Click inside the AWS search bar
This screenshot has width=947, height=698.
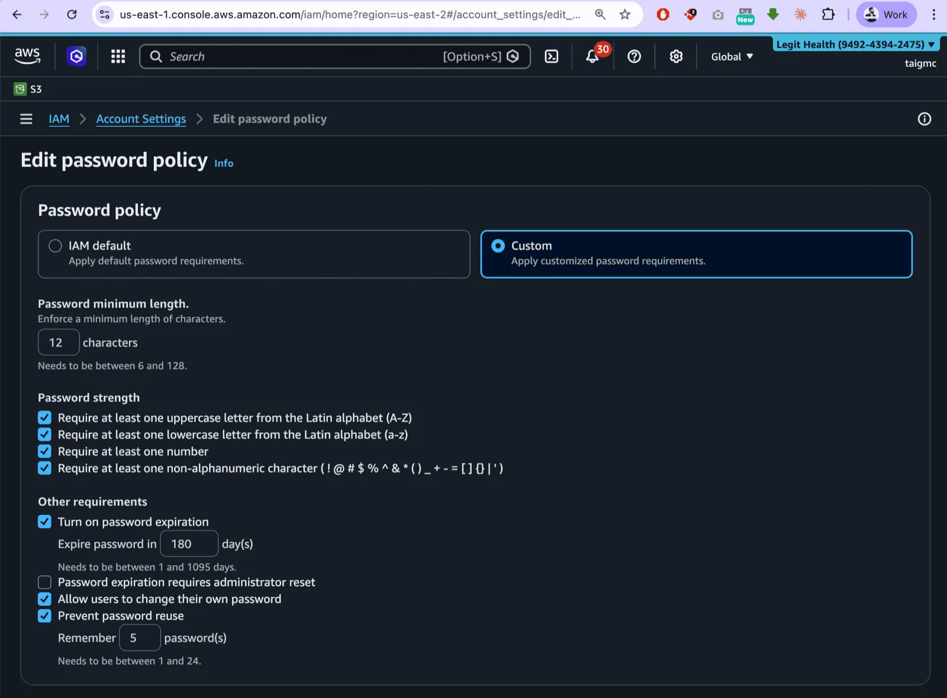[296, 56]
